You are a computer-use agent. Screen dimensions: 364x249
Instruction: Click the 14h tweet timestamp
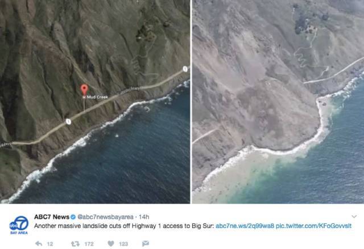(x=144, y=217)
